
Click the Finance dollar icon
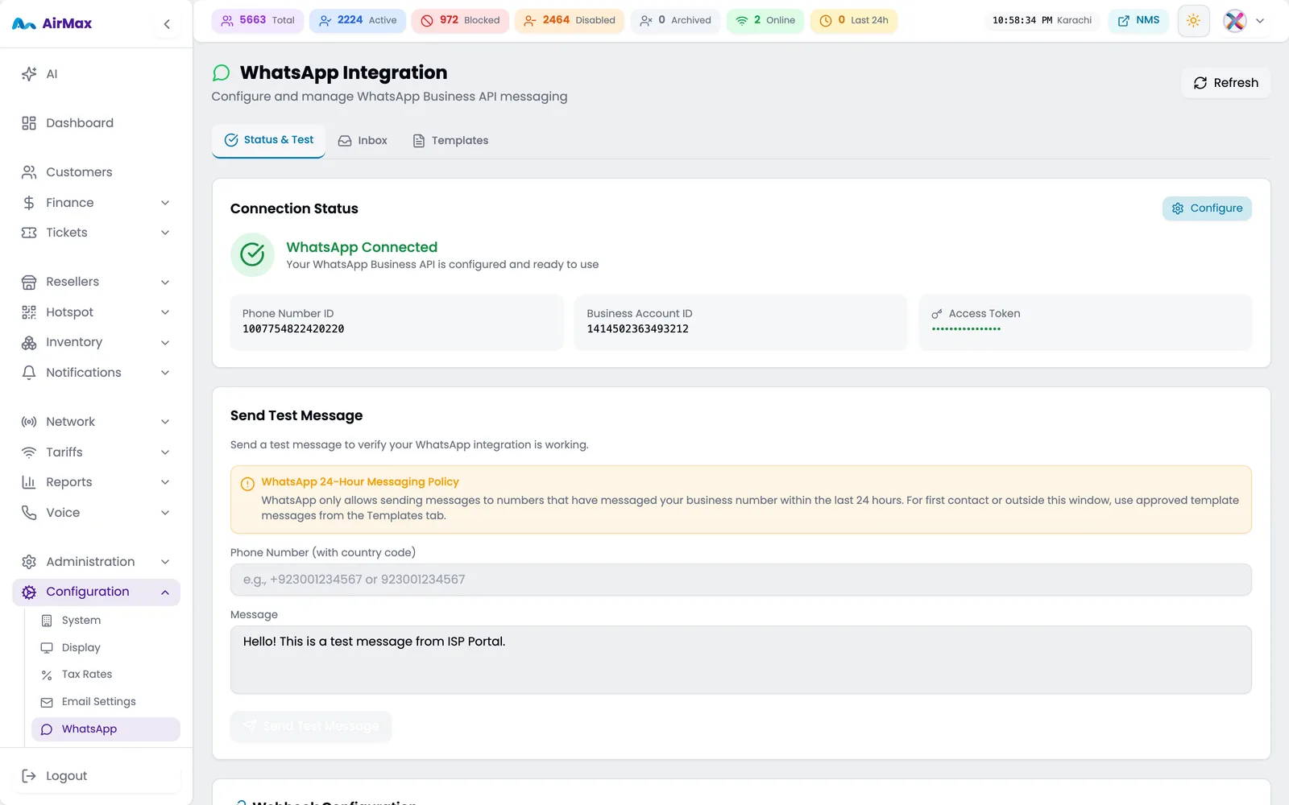(x=29, y=203)
